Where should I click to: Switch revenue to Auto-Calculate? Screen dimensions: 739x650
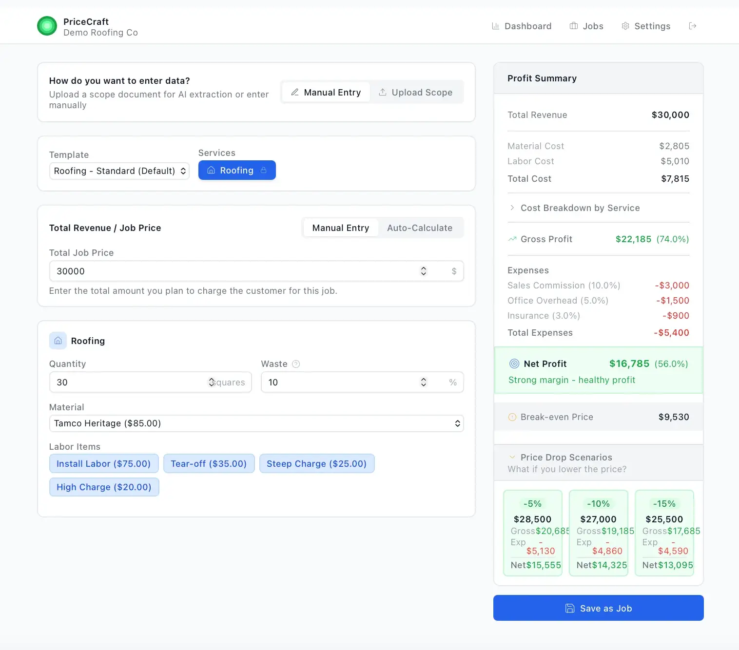(x=420, y=228)
